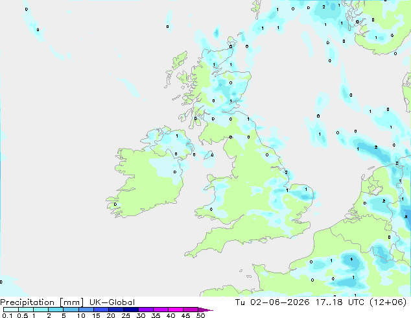Click the date text 'Tu 02-06-2026'
Screen dimensions: 411x318
tap(272, 302)
